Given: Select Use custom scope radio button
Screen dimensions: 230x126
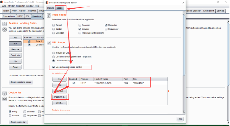Looking at the screenshot, I should click(x=54, y=61).
